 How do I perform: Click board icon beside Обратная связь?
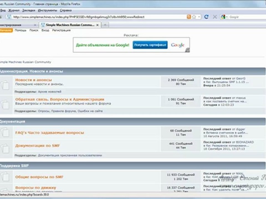point(6,104)
